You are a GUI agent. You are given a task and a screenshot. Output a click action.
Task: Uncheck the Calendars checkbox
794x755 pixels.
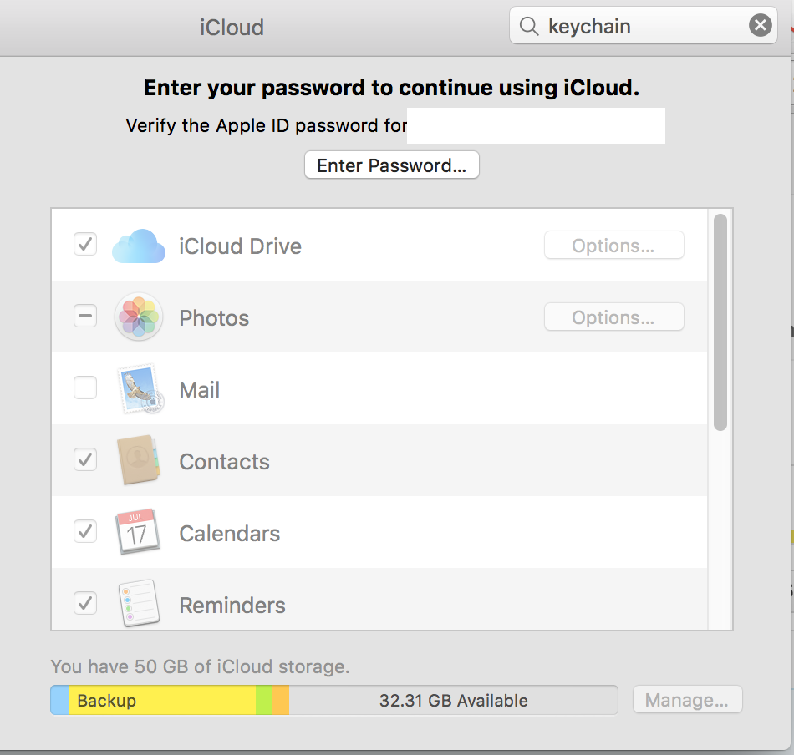[x=85, y=531]
